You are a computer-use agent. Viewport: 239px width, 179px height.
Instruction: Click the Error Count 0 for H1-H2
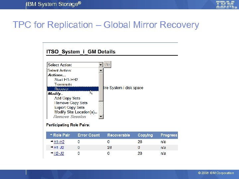click(79, 142)
